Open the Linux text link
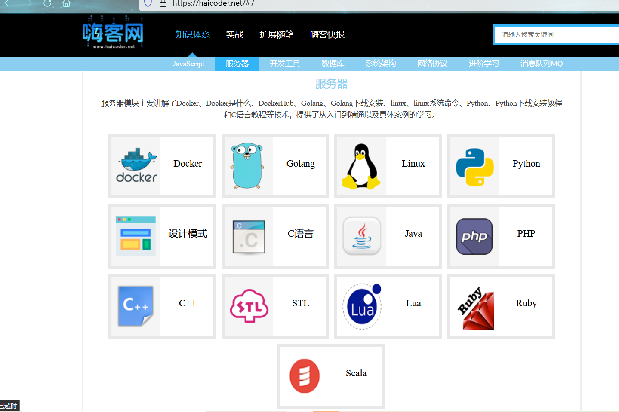This screenshot has height=412, width=619. tap(413, 164)
